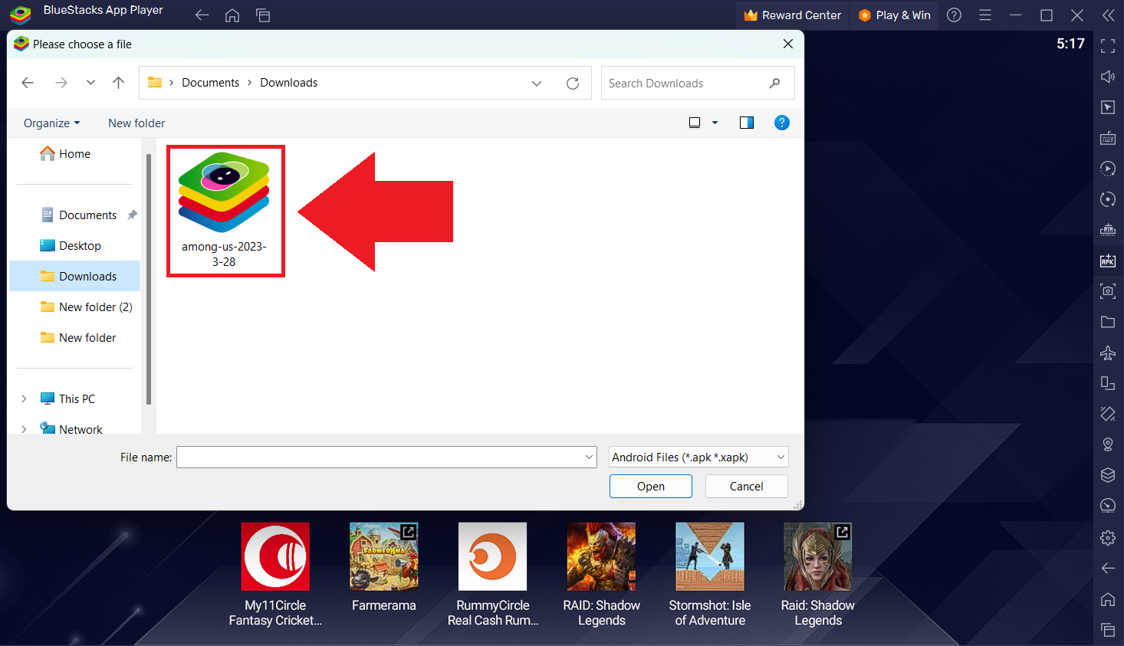Click the File name input field

click(380, 457)
